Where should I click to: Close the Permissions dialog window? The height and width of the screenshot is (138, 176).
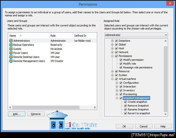click(170, 3)
